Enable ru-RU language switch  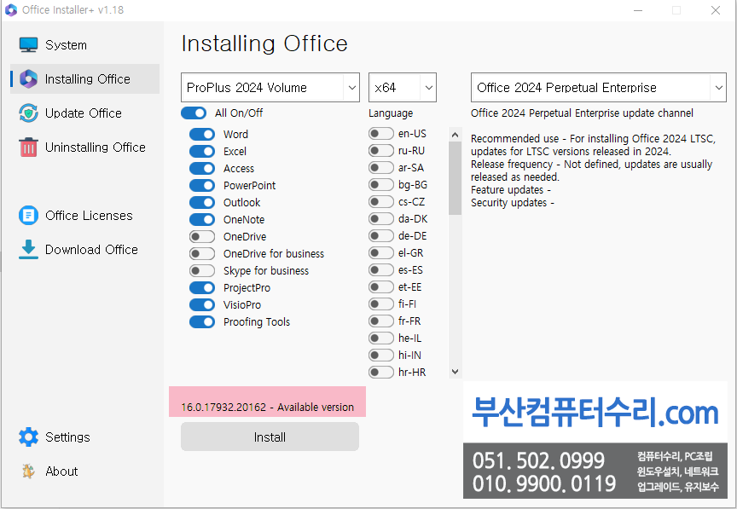[381, 150]
